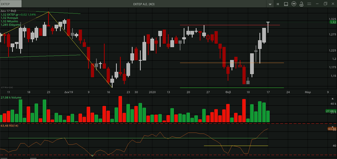Click the 1,325 price axis label
The height and width of the screenshot is (159, 337).
pyautogui.click(x=333, y=19)
